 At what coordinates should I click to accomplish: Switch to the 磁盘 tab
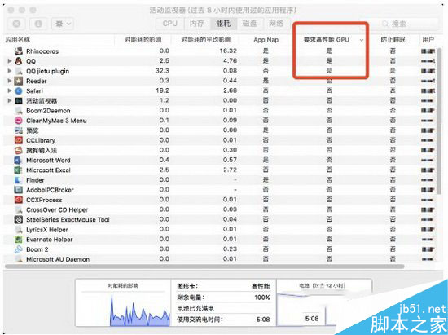250,24
